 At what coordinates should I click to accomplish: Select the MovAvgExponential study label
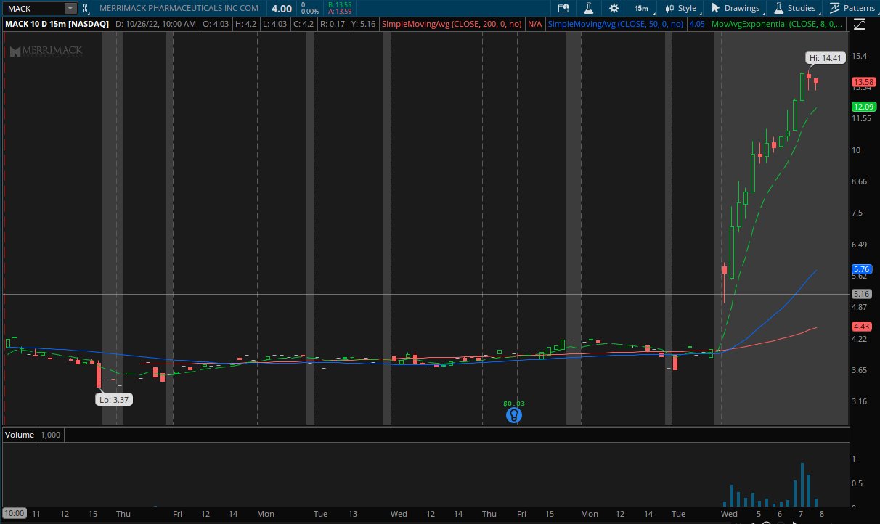pyautogui.click(x=777, y=24)
